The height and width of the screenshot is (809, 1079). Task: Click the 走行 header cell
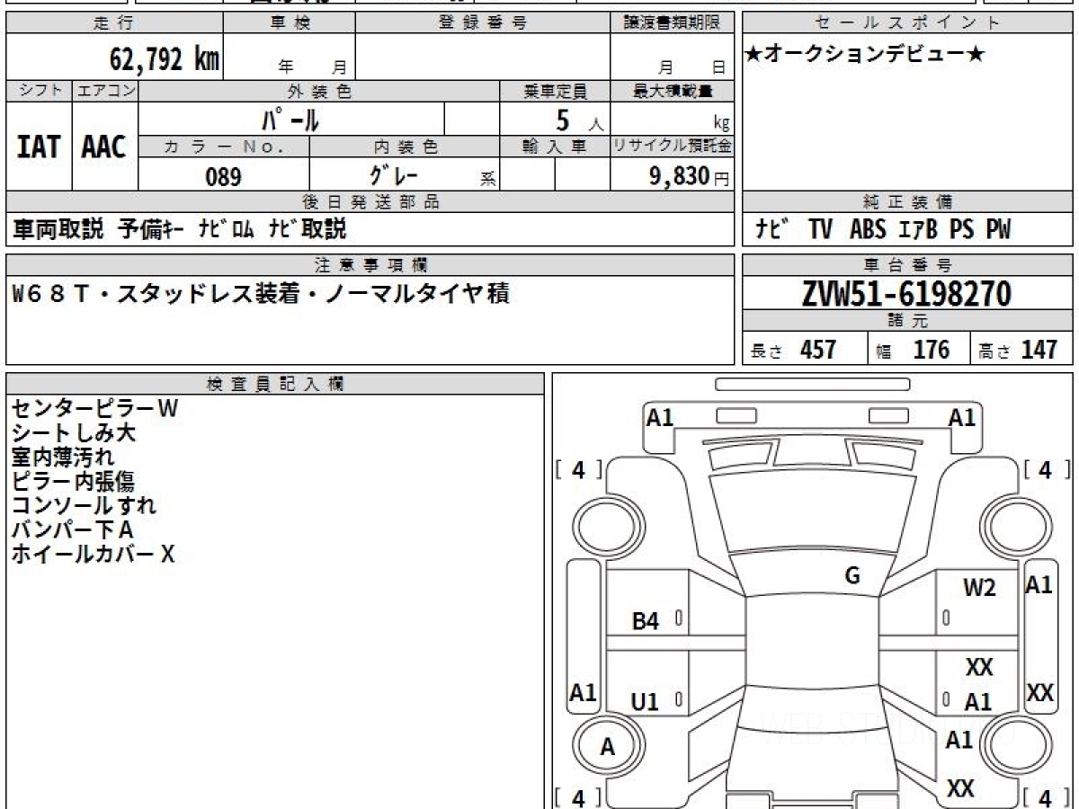tap(114, 23)
